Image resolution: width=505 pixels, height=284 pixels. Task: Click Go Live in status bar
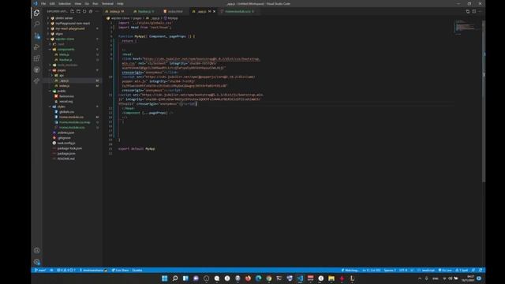pyautogui.click(x=445, y=270)
